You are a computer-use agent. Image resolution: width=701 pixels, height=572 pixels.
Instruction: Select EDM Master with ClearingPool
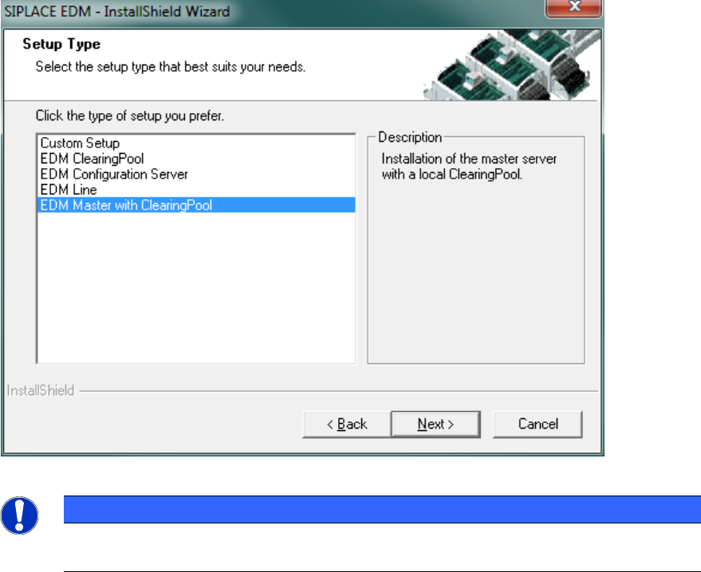[196, 205]
